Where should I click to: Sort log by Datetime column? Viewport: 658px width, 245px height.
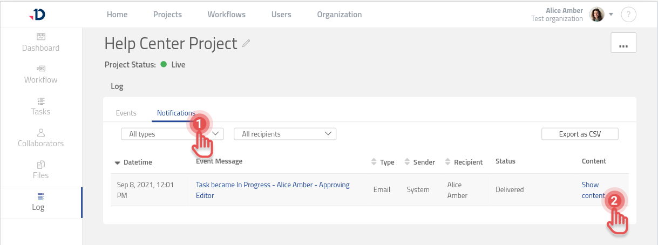point(134,162)
